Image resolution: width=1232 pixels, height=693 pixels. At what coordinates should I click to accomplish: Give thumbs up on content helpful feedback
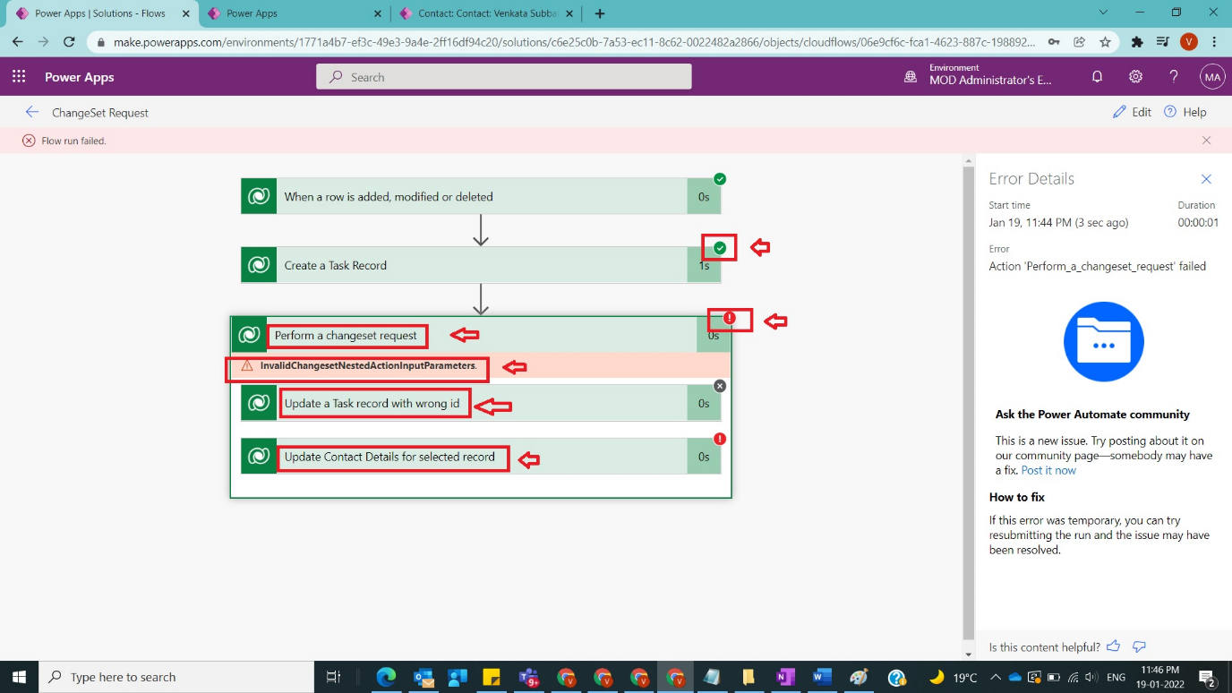[x=1113, y=646]
